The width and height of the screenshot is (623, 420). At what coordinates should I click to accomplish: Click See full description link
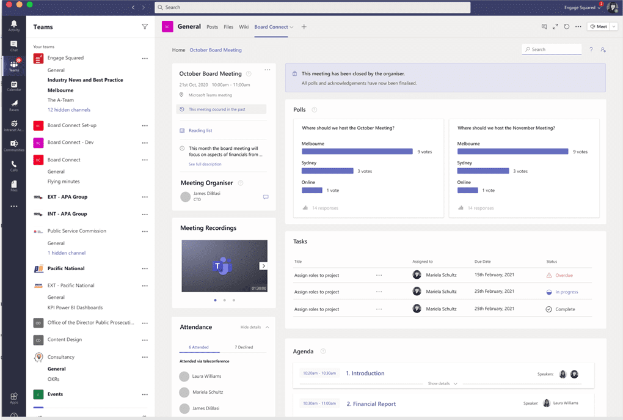point(205,164)
